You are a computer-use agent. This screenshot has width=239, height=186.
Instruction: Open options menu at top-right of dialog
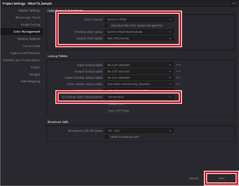(x=234, y=4)
